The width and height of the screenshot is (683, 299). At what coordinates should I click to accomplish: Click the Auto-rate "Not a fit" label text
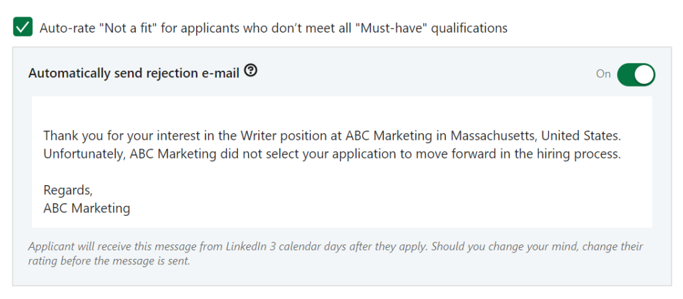(x=273, y=28)
